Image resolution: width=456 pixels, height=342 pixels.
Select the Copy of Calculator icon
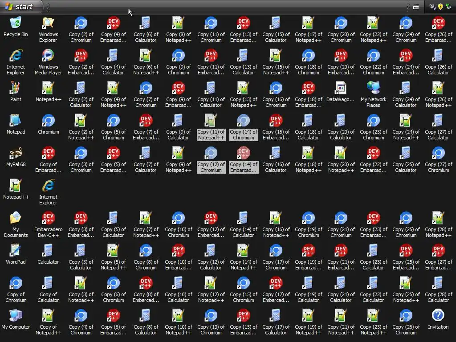tap(48, 290)
